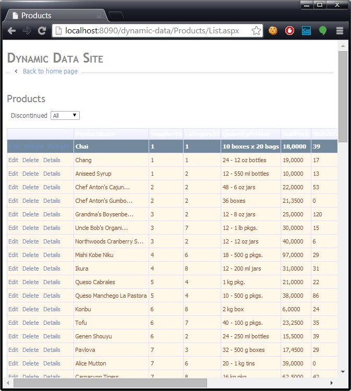Open the Discontinued filter dropdown
Image resolution: width=351 pixels, height=391 pixels.
[65, 115]
